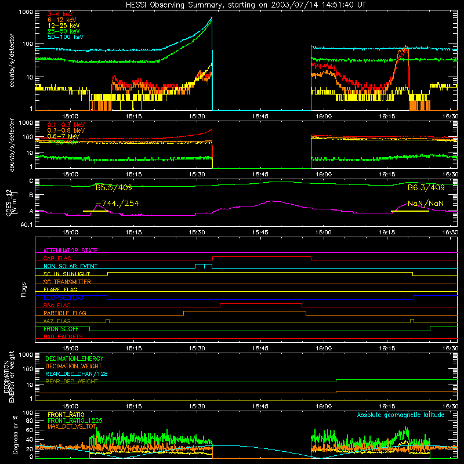
Task: Click the yellow 12-25 keV legend label
Action: [63, 26]
